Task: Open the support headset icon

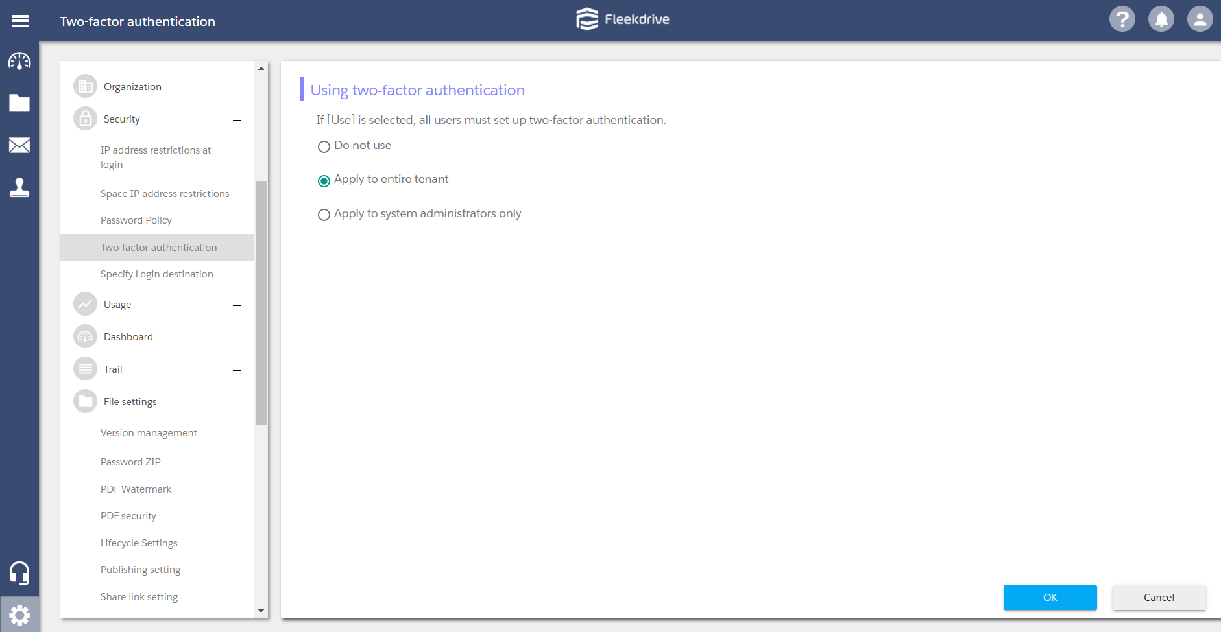Action: (x=19, y=573)
